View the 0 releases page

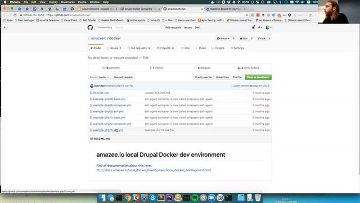tap(202, 68)
